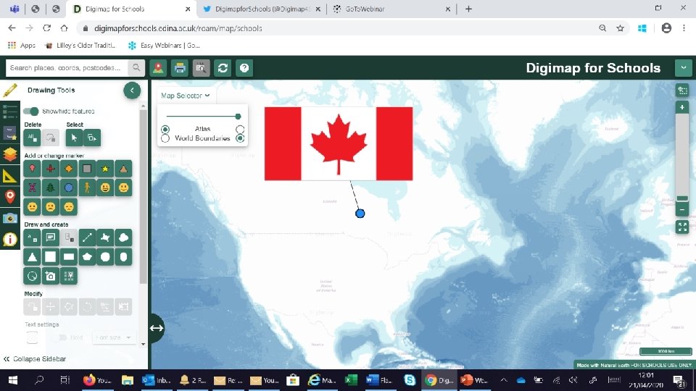Select the sad face marker
This screenshot has height=391, width=696.
tap(51, 206)
